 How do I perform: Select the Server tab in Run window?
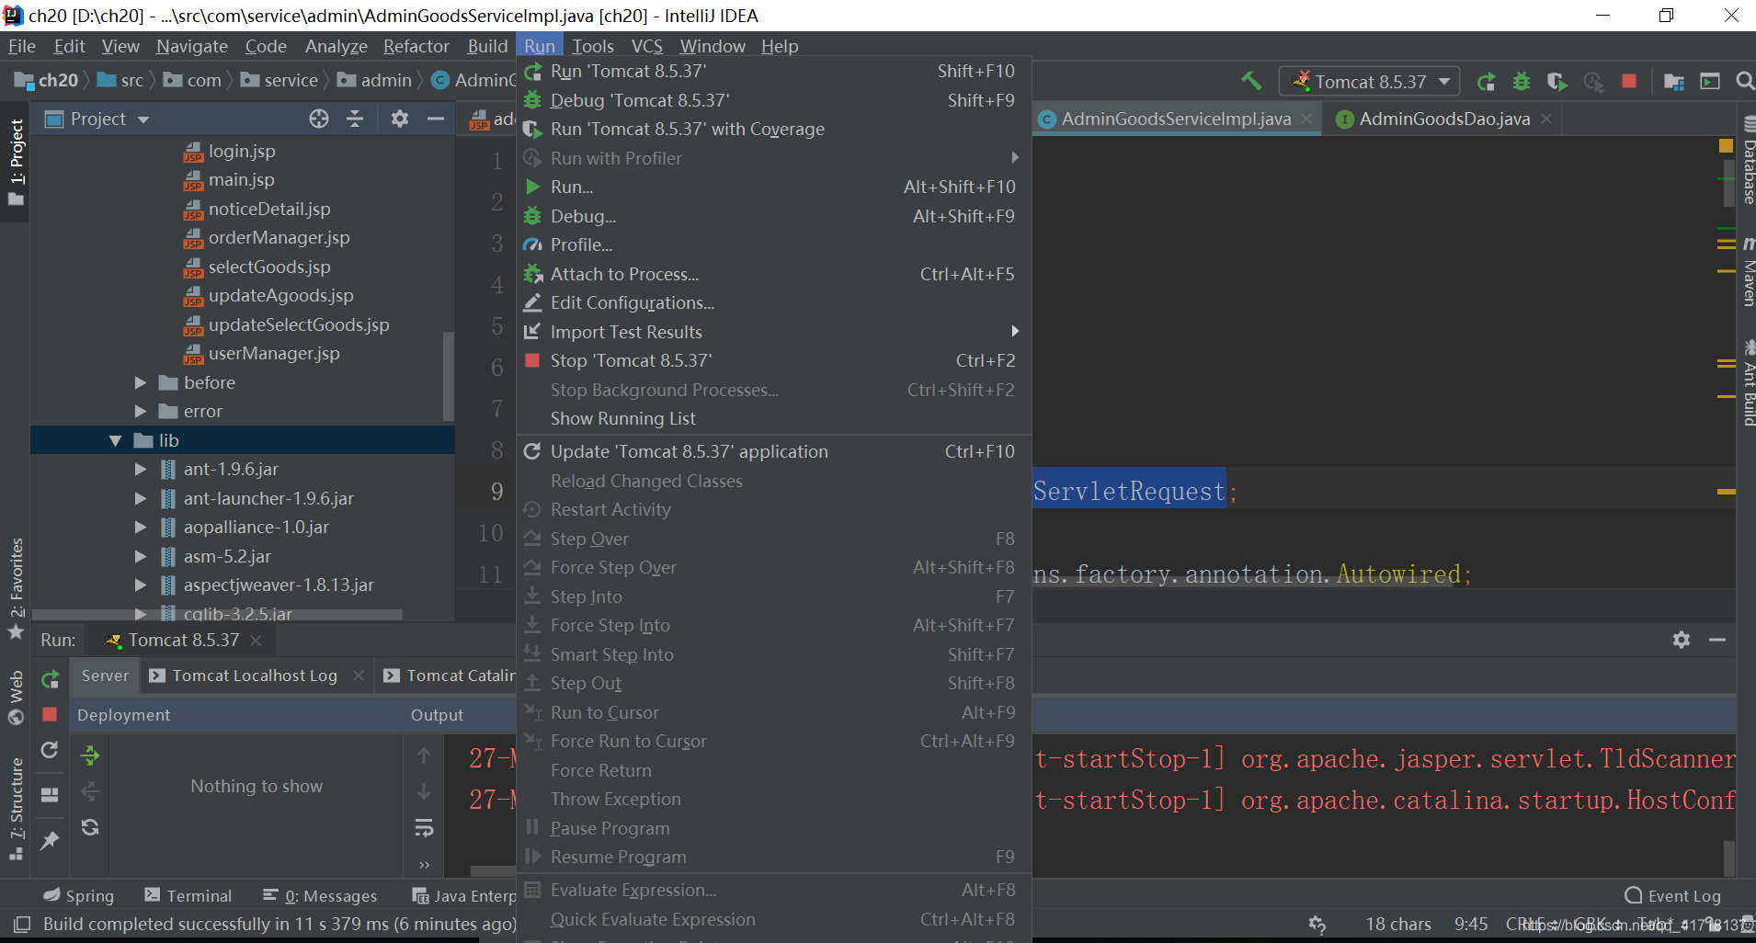pyautogui.click(x=105, y=676)
